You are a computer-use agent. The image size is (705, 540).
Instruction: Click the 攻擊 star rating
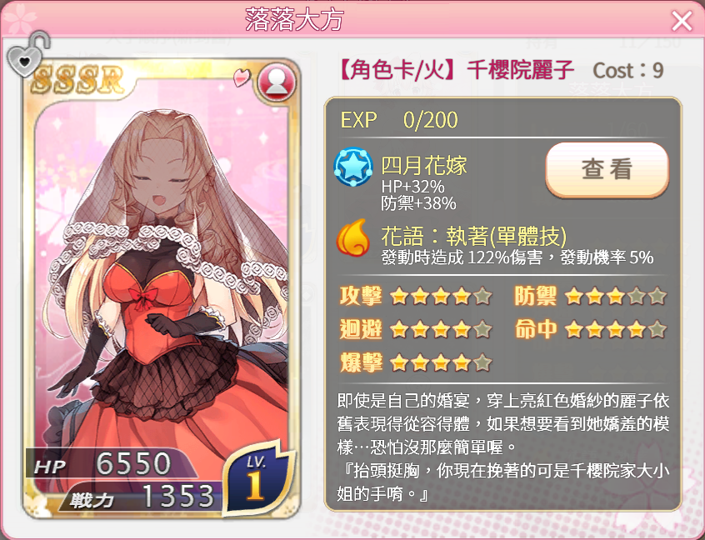pos(441,297)
